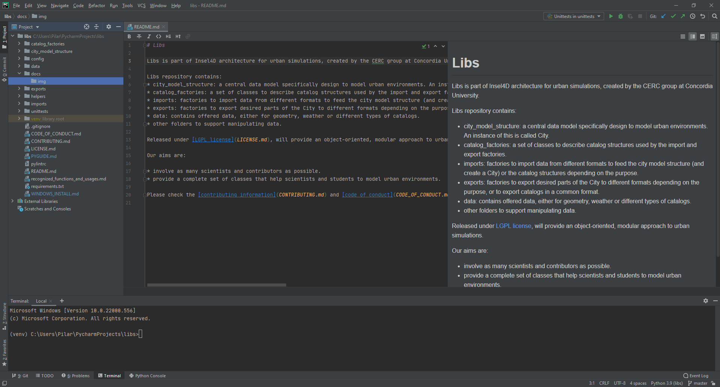Go to previous highlighted problem arrow

click(x=435, y=46)
